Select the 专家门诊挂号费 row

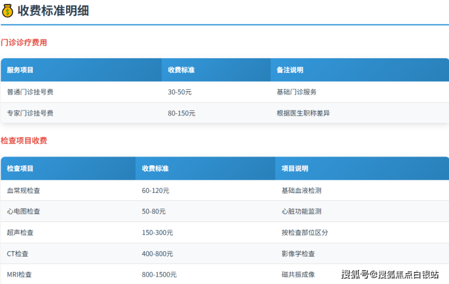pyautogui.click(x=30, y=113)
